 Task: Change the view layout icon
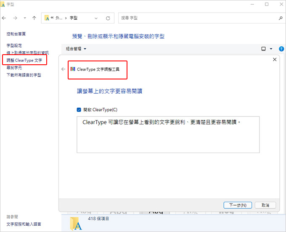263,49
